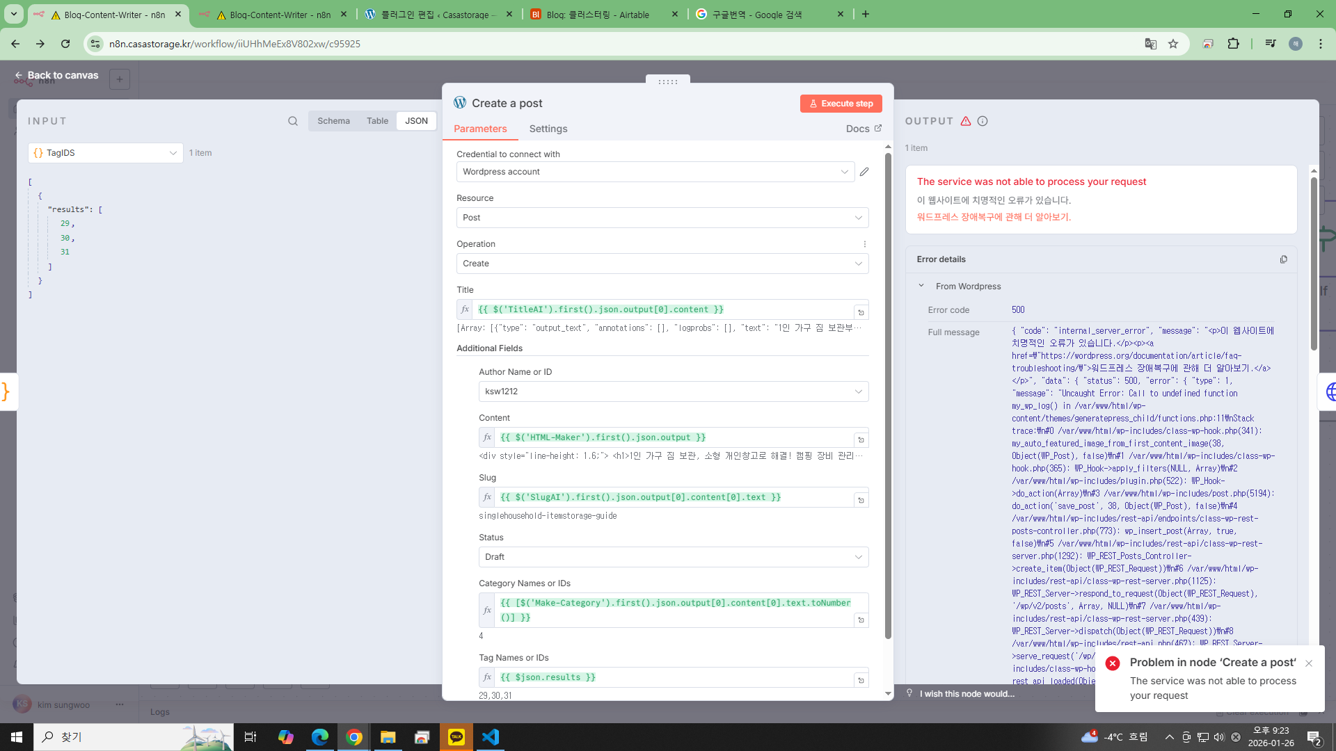Select the JSON input view
This screenshot has width=1336, height=751.
(x=416, y=121)
